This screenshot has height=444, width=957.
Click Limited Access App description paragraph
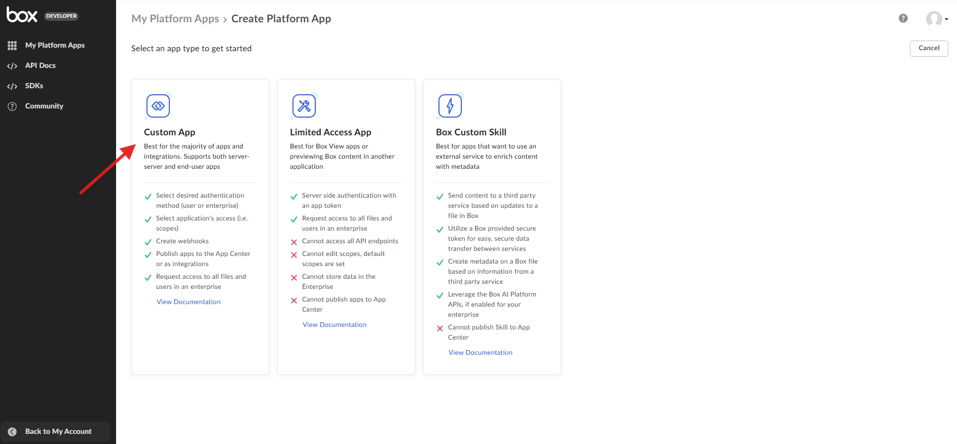[x=342, y=157]
